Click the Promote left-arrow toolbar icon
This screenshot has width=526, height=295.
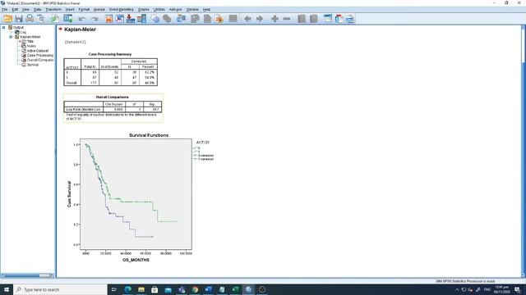[x=247, y=19]
